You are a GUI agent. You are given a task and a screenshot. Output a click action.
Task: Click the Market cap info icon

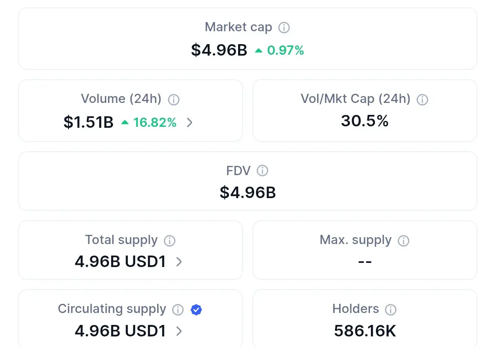284,28
